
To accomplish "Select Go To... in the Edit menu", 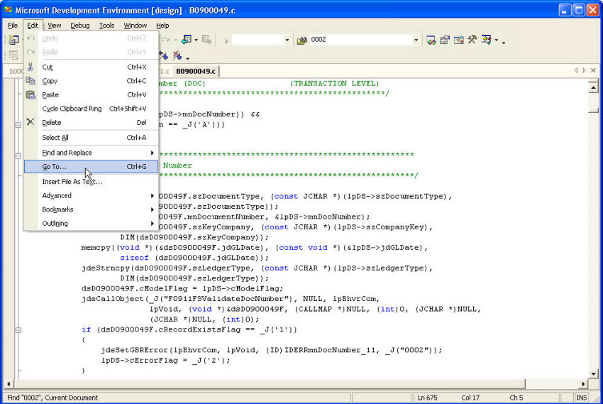I will click(91, 167).
